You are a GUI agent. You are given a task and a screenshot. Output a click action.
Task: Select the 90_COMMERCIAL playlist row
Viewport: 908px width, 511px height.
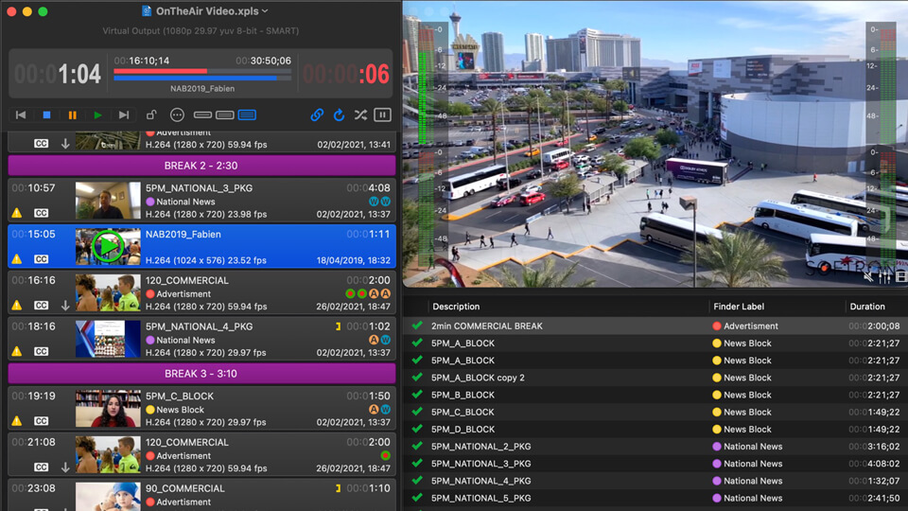pos(201,495)
